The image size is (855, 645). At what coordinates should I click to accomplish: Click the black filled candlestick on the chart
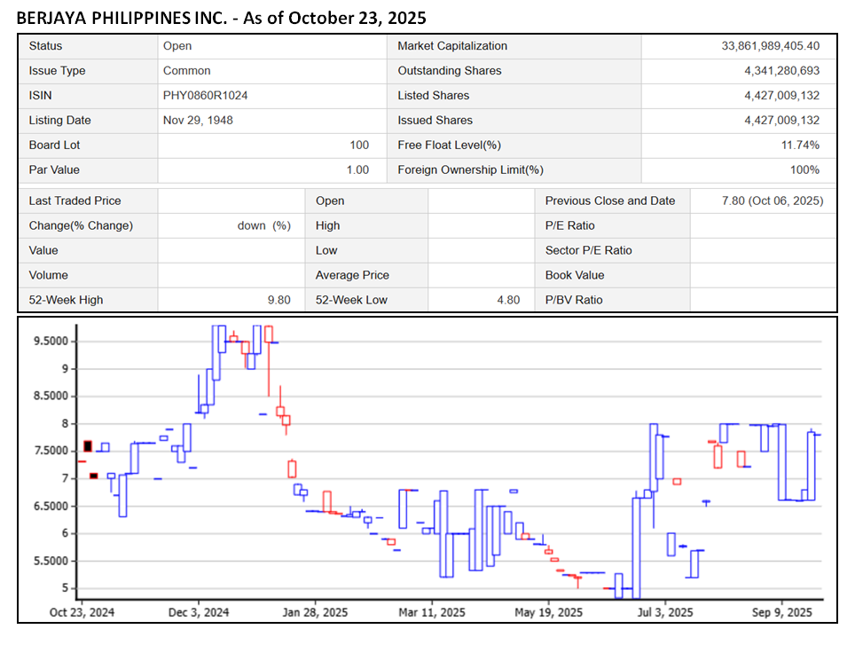pyautogui.click(x=88, y=446)
